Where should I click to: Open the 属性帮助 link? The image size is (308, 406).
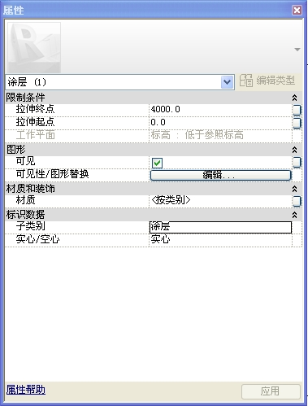click(26, 390)
